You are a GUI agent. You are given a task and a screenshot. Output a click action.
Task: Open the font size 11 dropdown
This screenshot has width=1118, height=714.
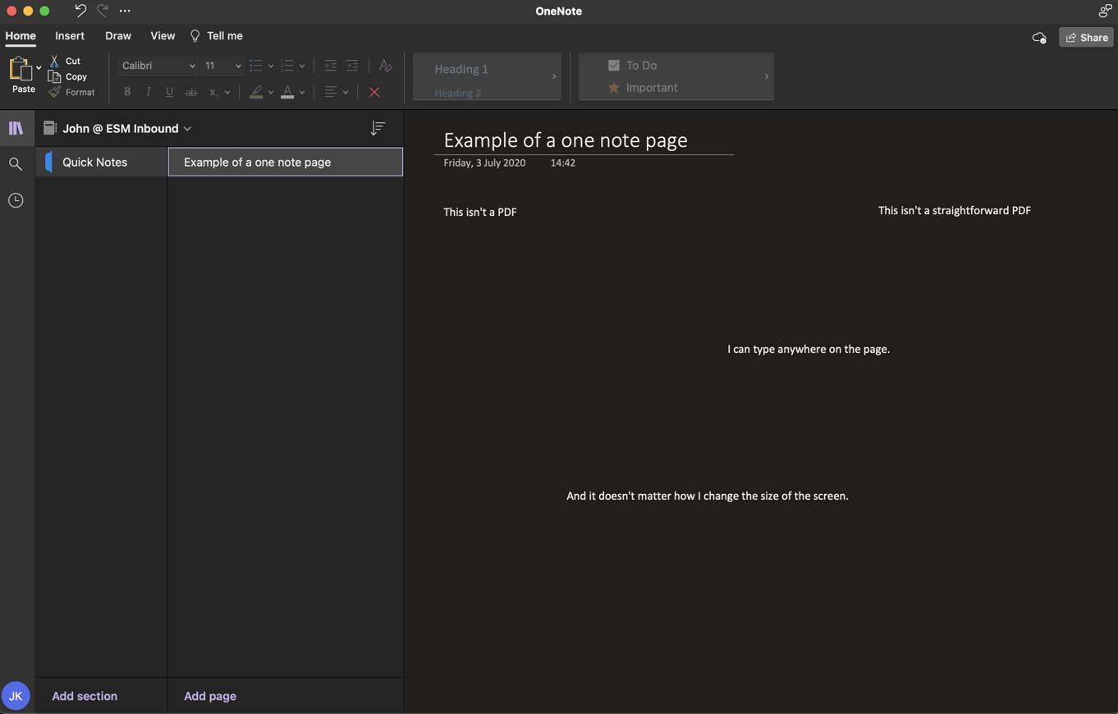(222, 66)
